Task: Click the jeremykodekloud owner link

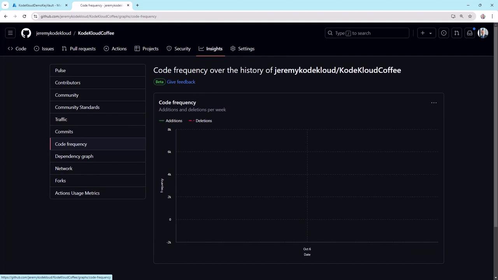Action: coord(54,33)
